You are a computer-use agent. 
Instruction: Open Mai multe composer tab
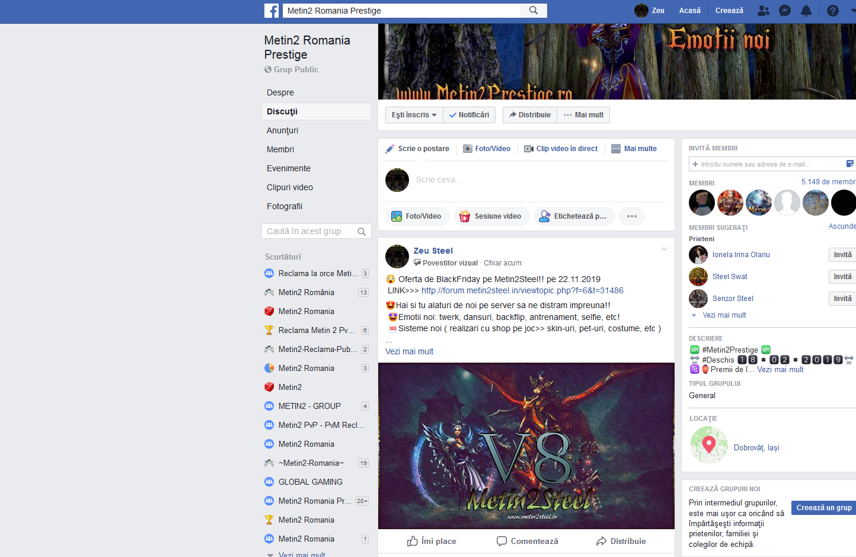click(634, 149)
